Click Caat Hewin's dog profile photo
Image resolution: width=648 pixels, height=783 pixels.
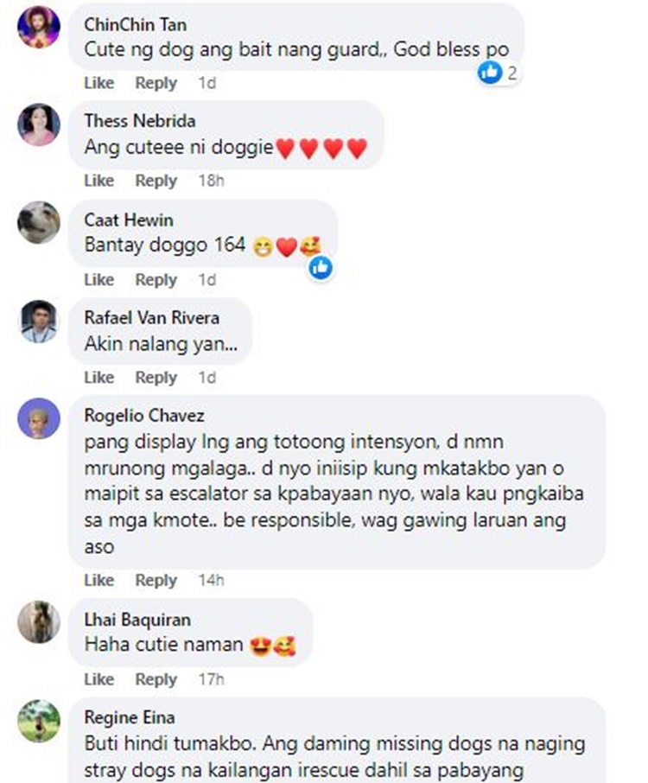tap(39, 222)
